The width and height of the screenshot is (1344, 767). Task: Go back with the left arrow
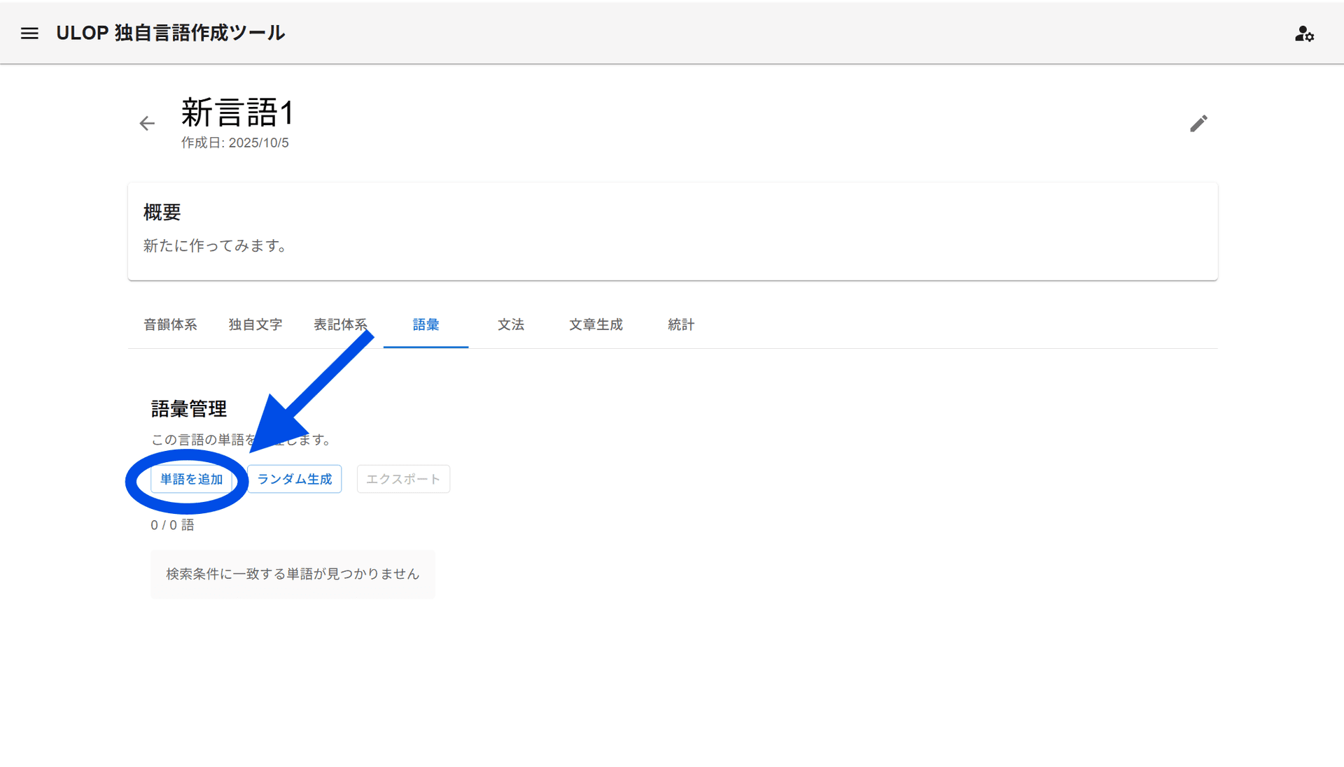point(147,124)
